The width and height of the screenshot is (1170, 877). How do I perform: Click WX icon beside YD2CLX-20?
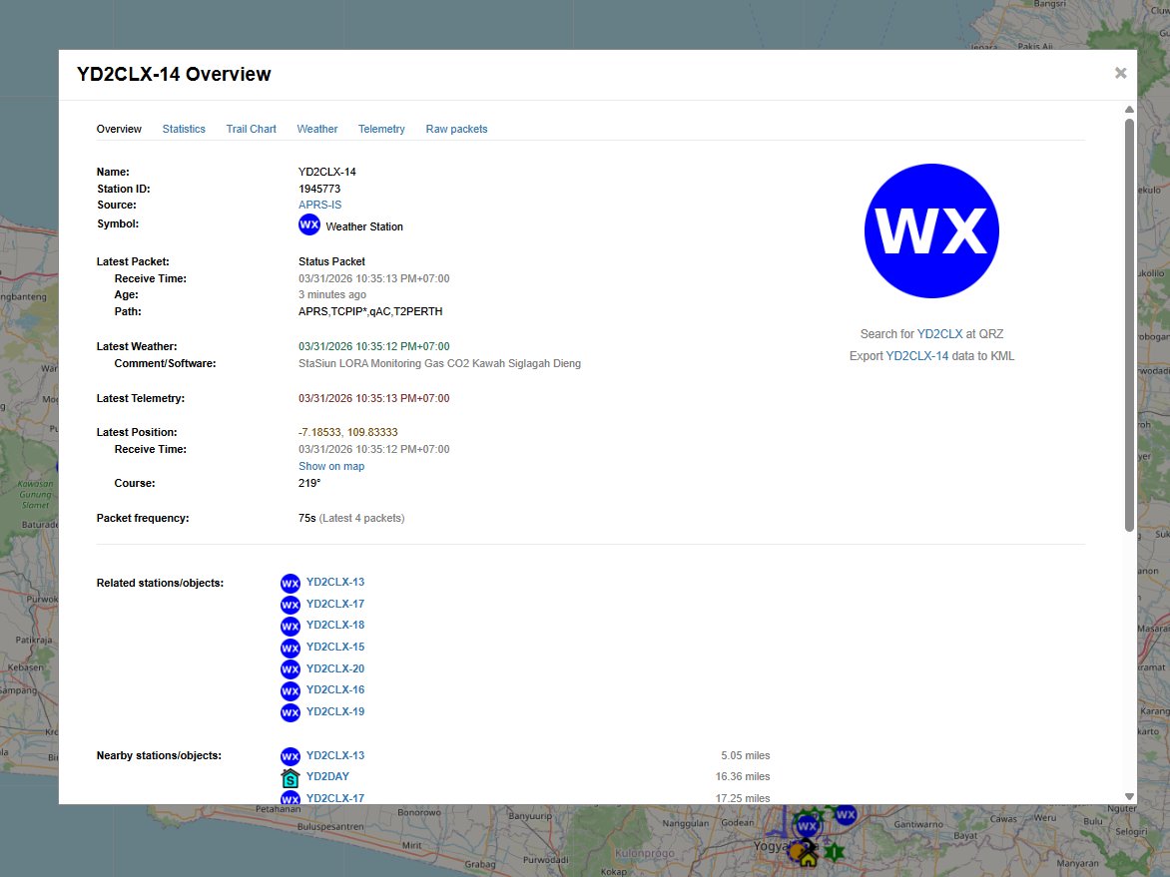click(x=291, y=669)
